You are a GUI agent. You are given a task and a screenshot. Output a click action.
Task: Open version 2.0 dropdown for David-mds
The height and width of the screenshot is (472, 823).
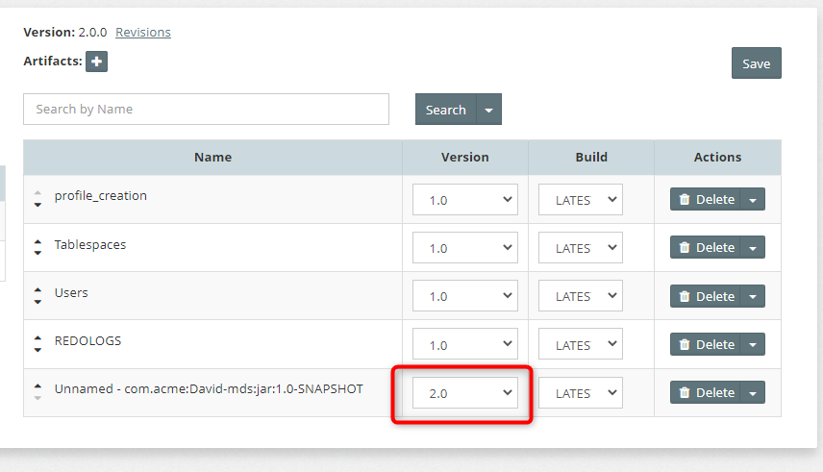pos(465,393)
